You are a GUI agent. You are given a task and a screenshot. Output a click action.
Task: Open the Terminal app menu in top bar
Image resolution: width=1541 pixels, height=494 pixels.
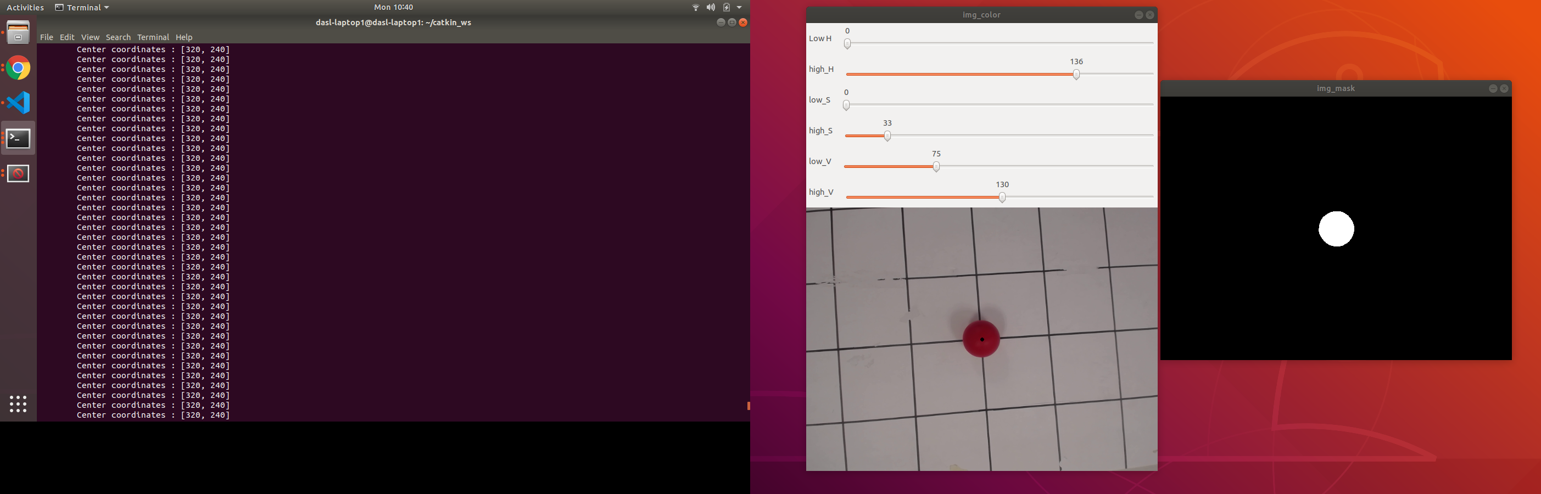(x=82, y=7)
